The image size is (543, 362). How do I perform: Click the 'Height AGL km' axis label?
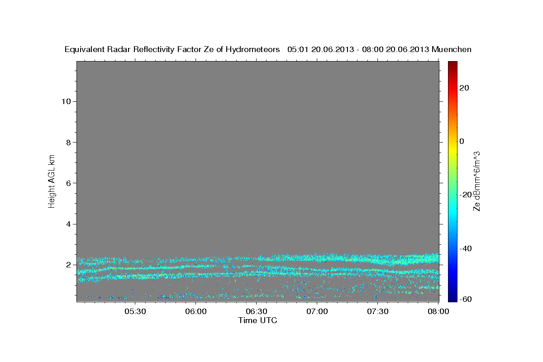(52, 181)
